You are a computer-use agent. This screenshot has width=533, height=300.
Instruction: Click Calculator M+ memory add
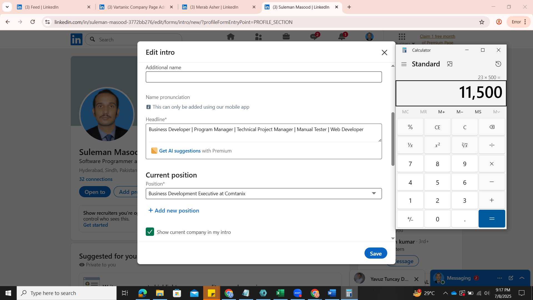coord(441,112)
